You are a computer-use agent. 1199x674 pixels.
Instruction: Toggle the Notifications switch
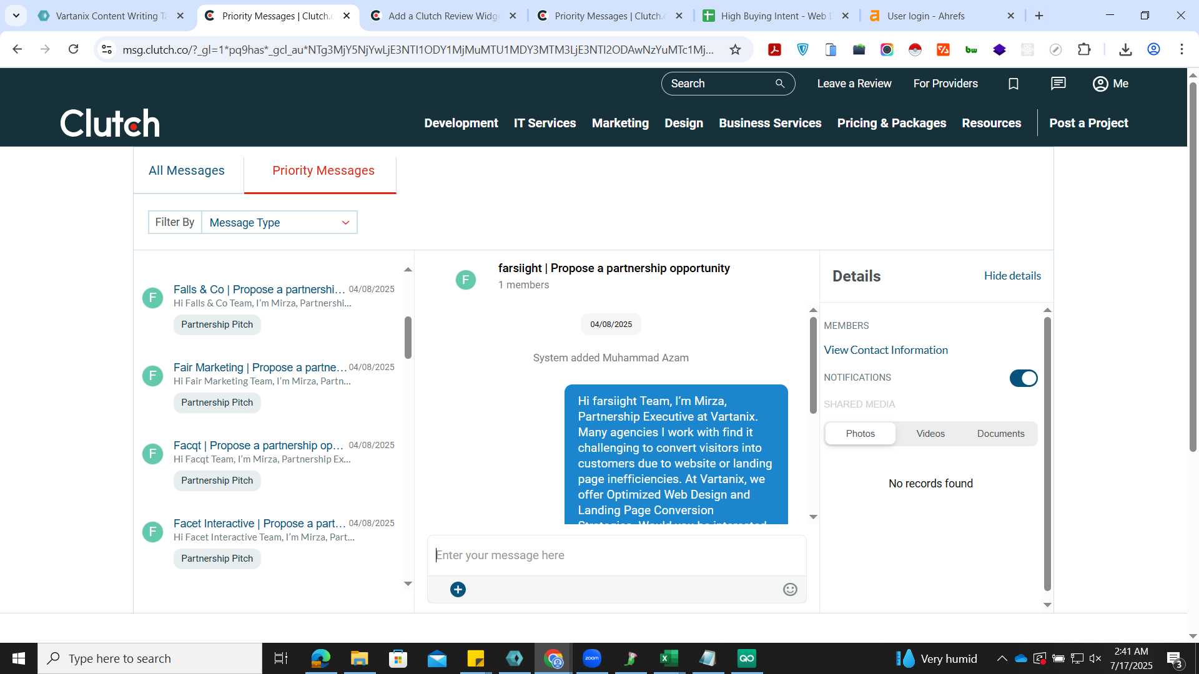[x=1024, y=378]
